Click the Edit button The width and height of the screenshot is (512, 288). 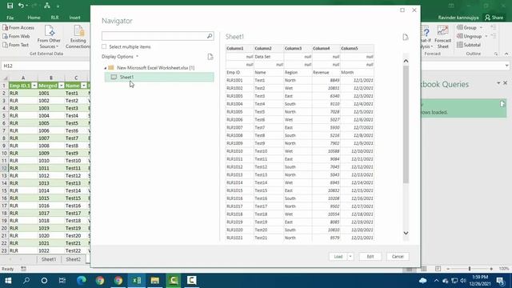point(370,256)
